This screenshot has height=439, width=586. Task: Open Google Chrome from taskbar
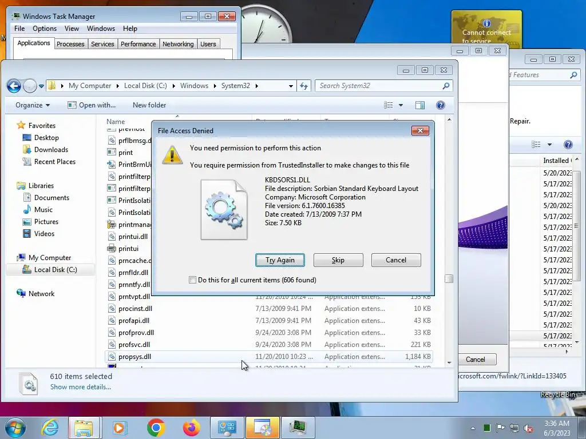(x=156, y=428)
